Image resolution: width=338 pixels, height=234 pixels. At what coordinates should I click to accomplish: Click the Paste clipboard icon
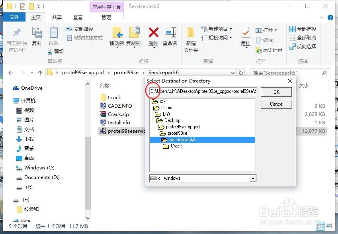click(x=53, y=32)
